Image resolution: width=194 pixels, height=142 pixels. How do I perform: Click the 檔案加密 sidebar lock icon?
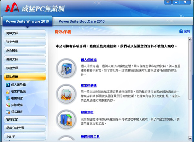8,98
